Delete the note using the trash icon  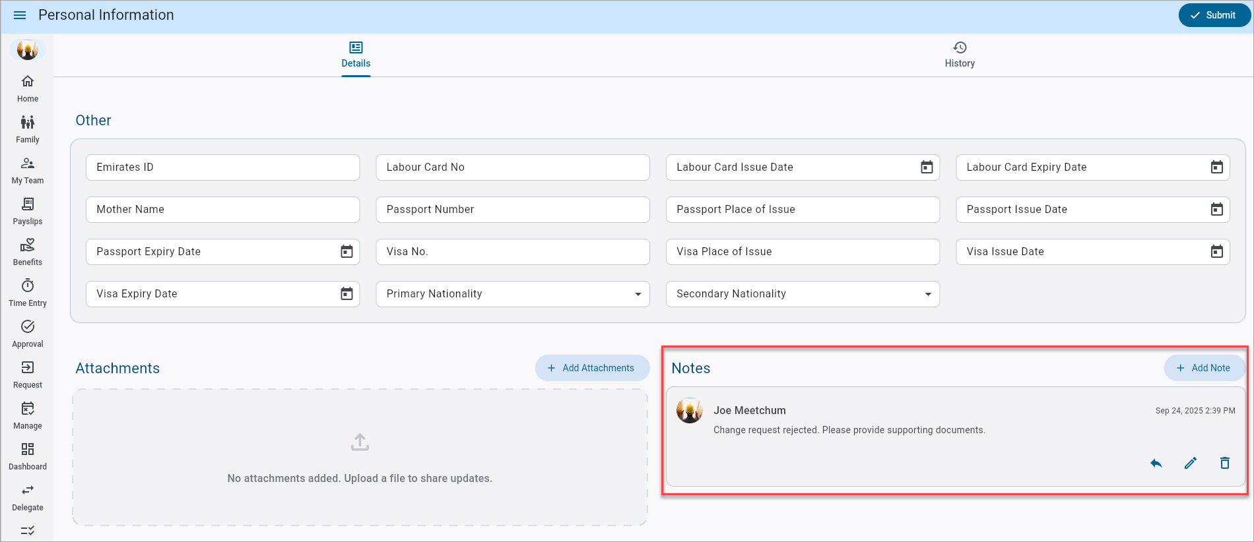click(x=1224, y=464)
